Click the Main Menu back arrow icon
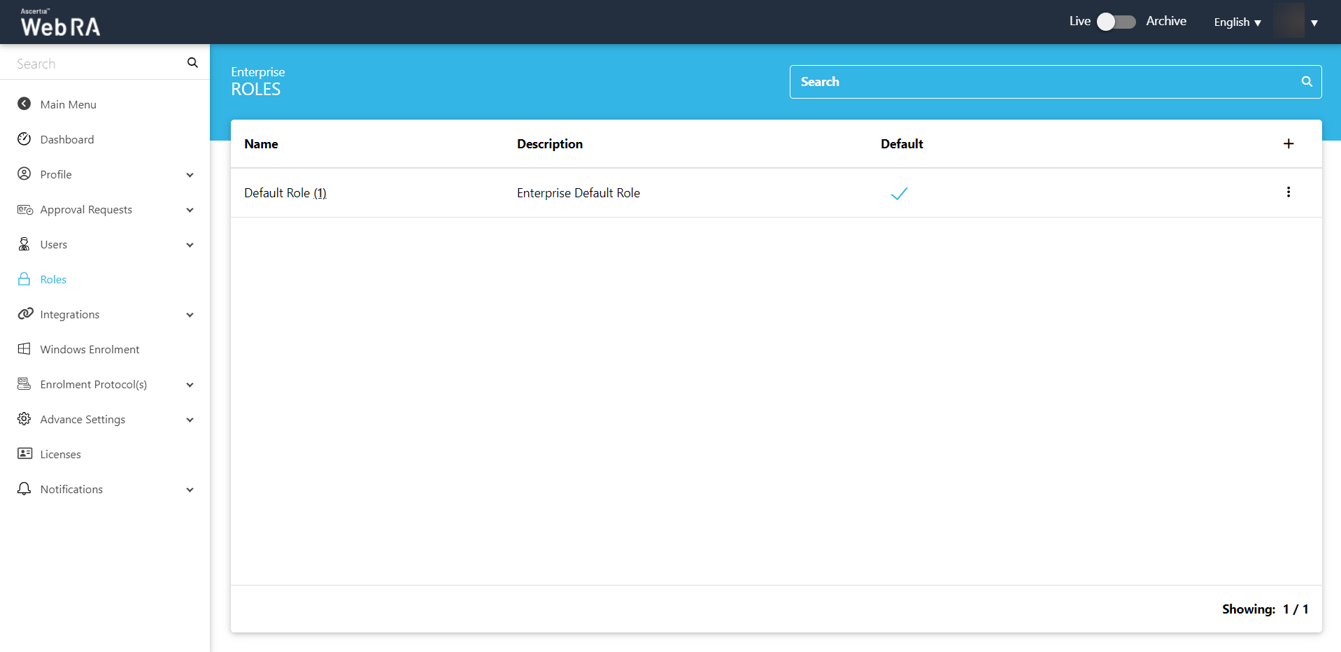Image resolution: width=1341 pixels, height=652 pixels. pos(24,104)
